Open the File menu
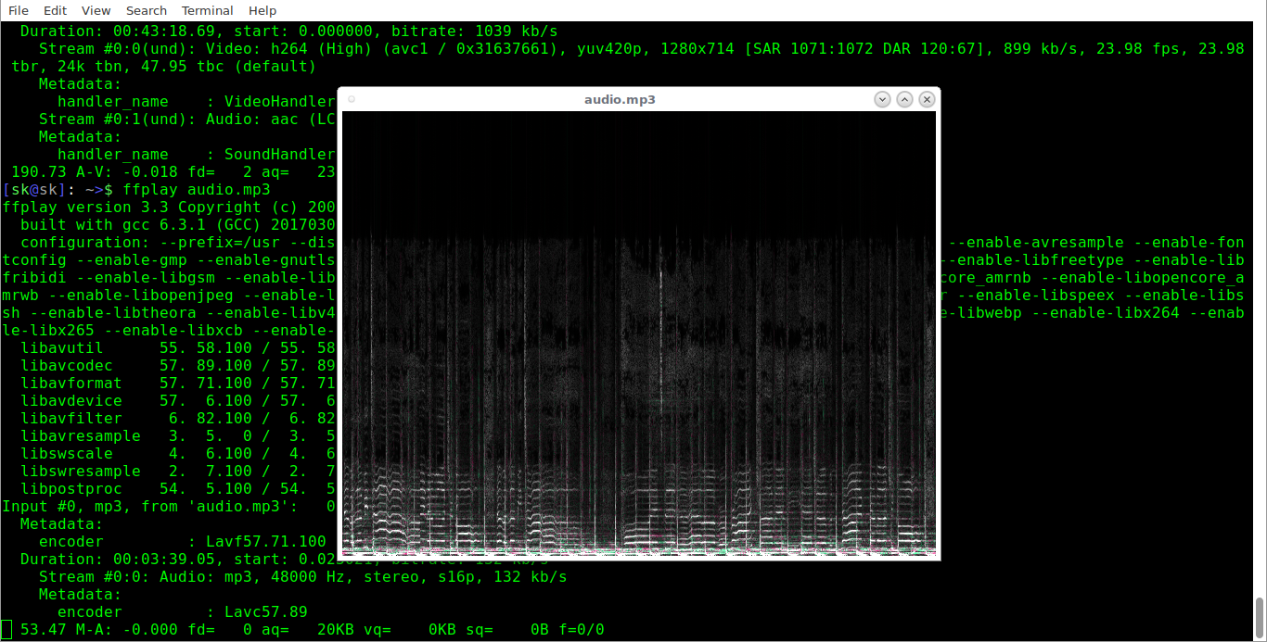The width and height of the screenshot is (1267, 642). coord(18,10)
